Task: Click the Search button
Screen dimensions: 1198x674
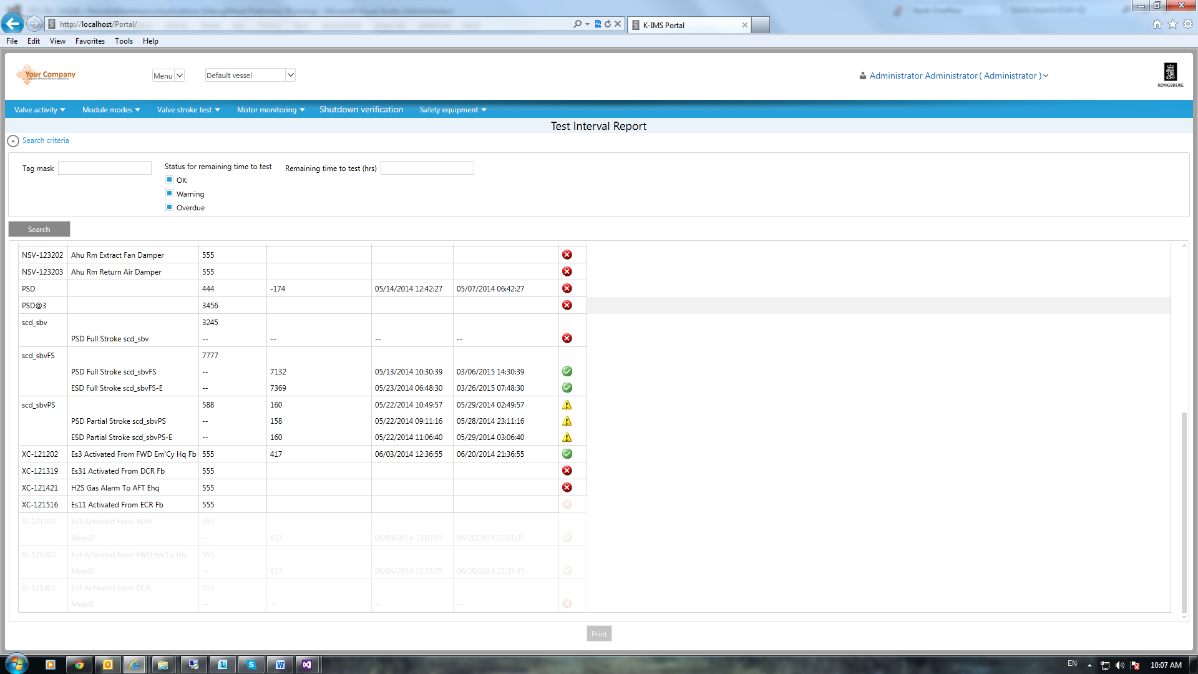Action: pos(39,229)
